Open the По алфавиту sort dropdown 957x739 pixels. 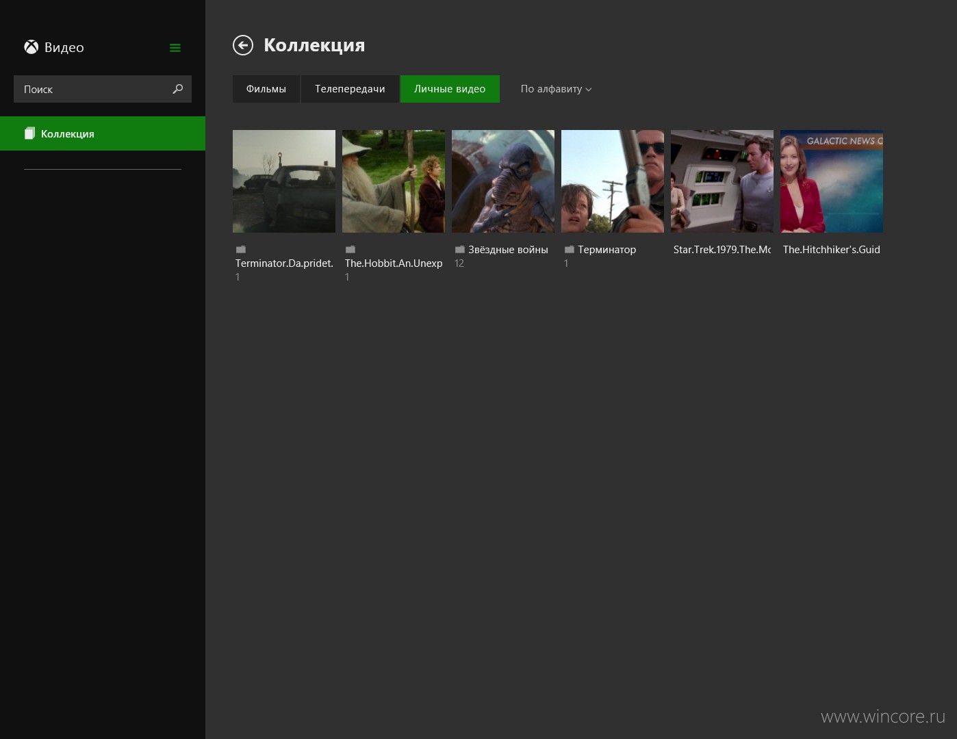(556, 89)
